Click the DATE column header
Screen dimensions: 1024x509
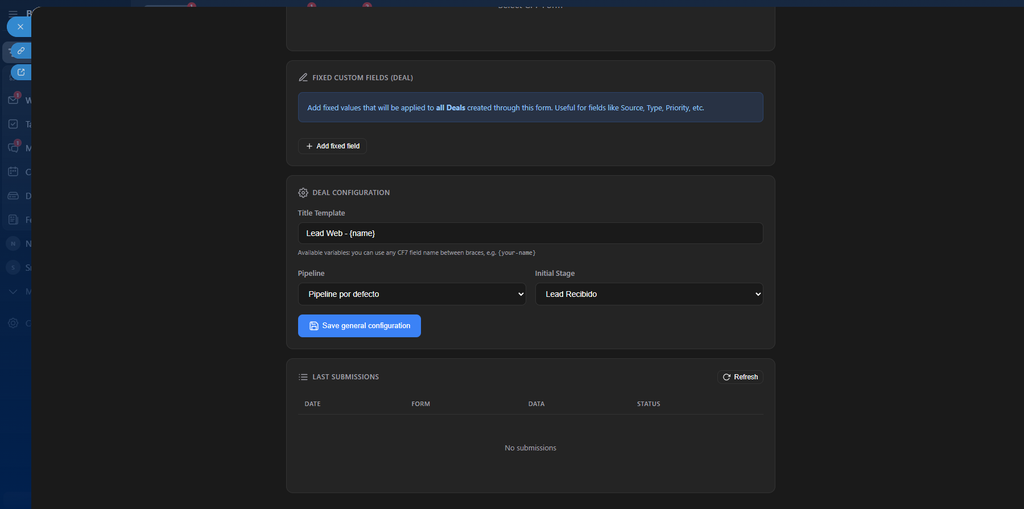(312, 404)
